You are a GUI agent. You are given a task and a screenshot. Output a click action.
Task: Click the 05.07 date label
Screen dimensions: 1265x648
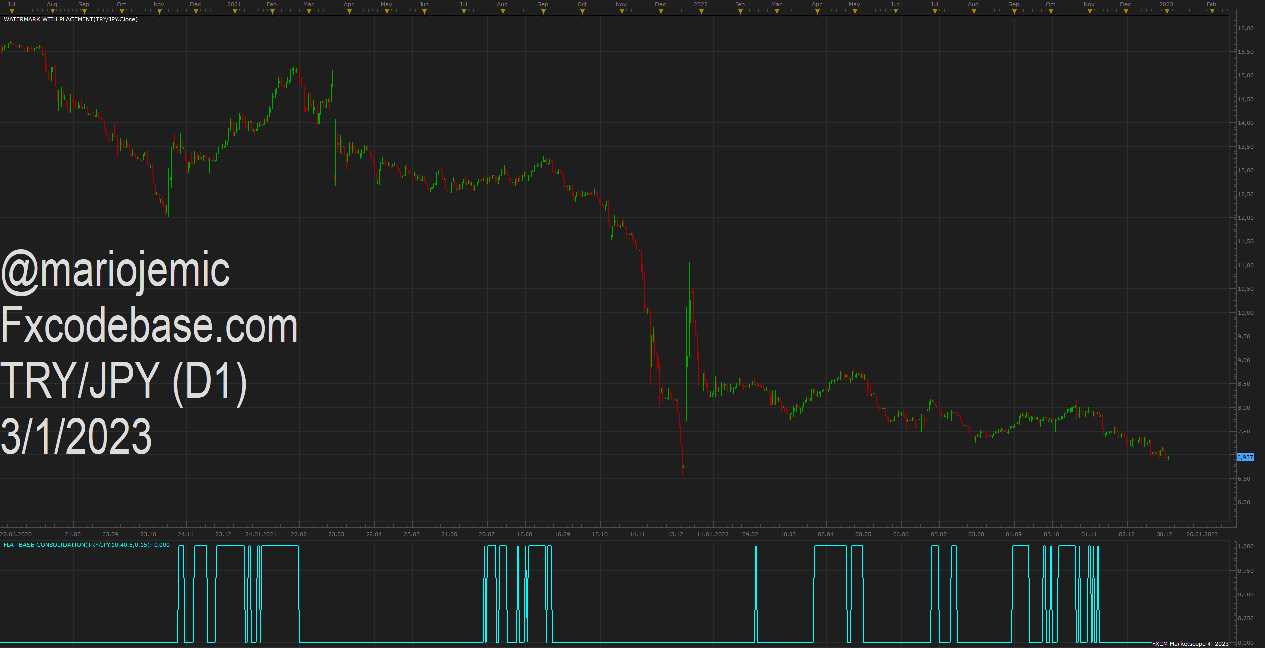(x=939, y=534)
